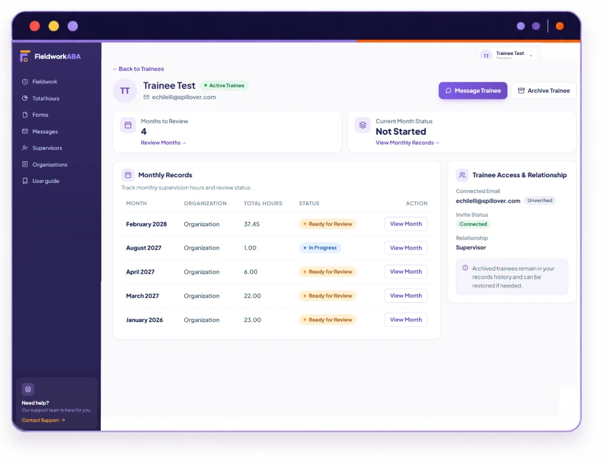This screenshot has width=608, height=464.
Task: Click the Need help lifebuoy icon
Action: [x=28, y=389]
